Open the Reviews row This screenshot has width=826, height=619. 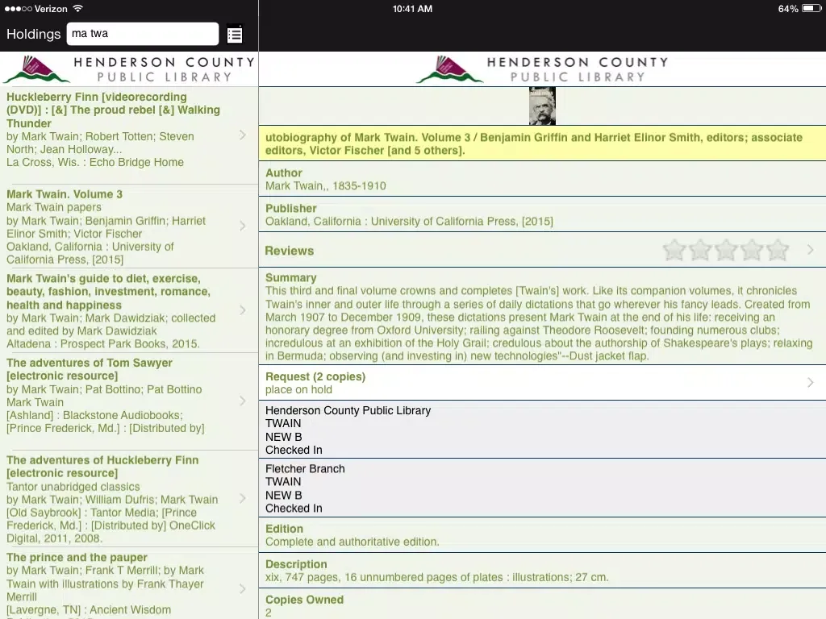click(x=542, y=251)
